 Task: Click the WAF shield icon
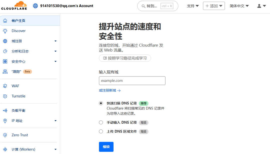[x=5, y=86]
